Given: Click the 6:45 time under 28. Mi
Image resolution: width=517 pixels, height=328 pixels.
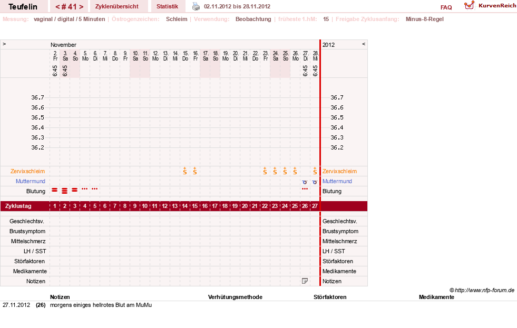Looking at the screenshot, I should [315, 71].
